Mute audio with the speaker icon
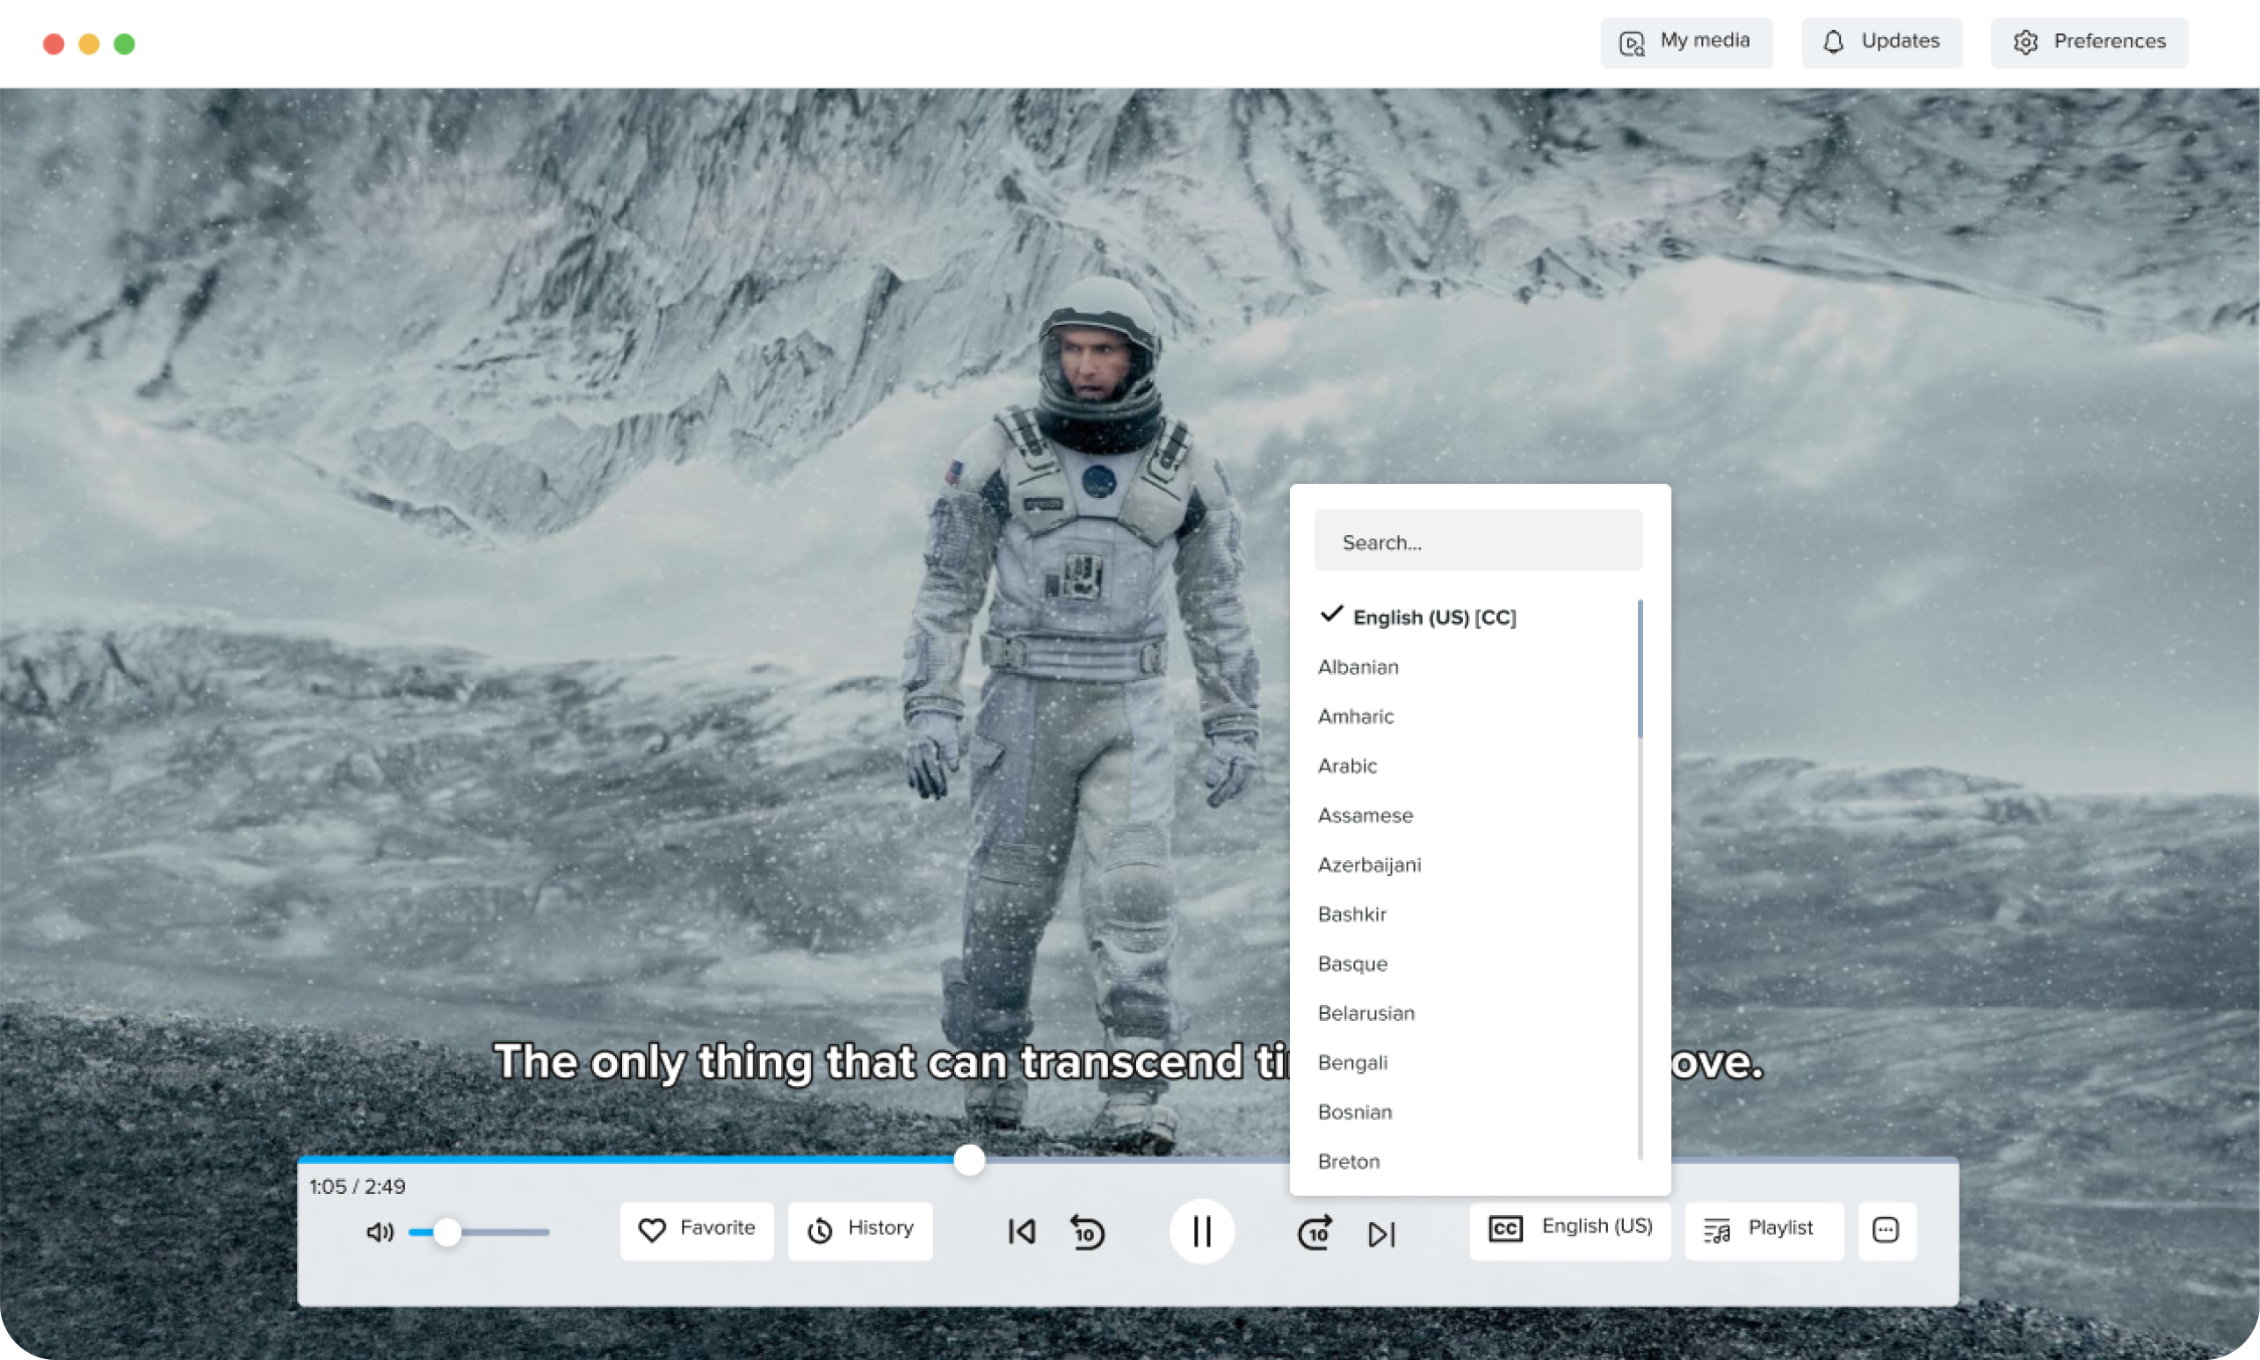This screenshot has height=1360, width=2260. pyautogui.click(x=380, y=1233)
